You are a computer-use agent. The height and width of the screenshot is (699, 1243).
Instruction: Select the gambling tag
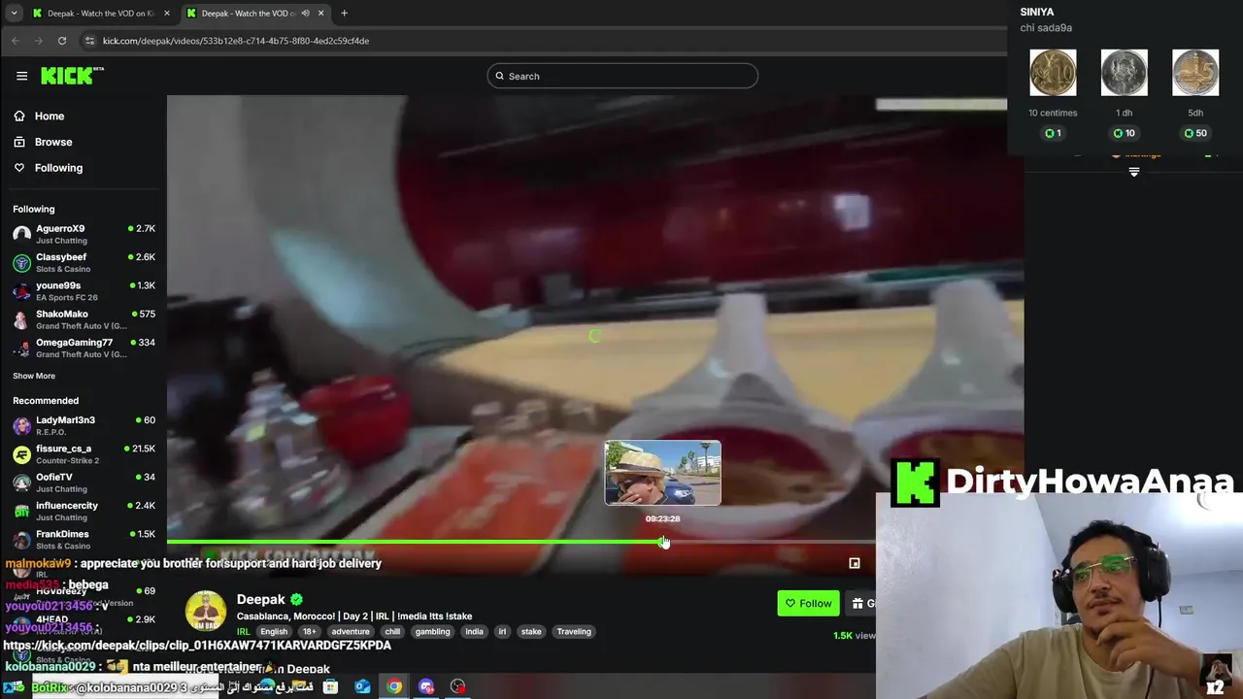pos(433,632)
